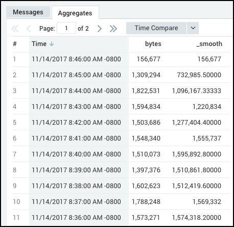Go to the first page using double-left arrows

(x=15, y=29)
